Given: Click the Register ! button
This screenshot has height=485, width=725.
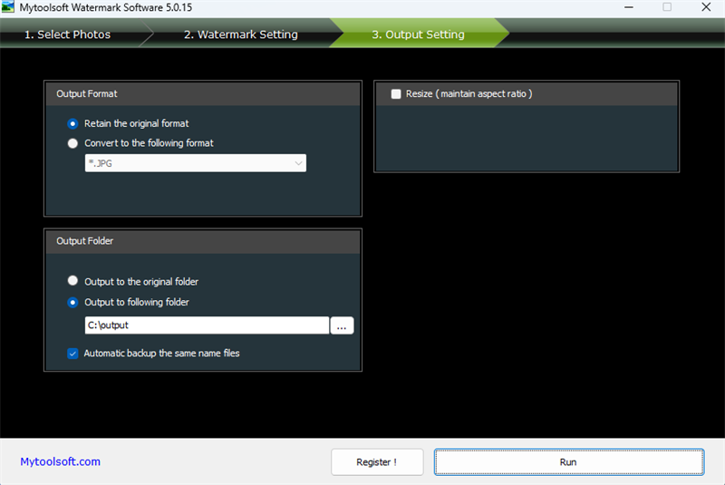Looking at the screenshot, I should click(377, 461).
